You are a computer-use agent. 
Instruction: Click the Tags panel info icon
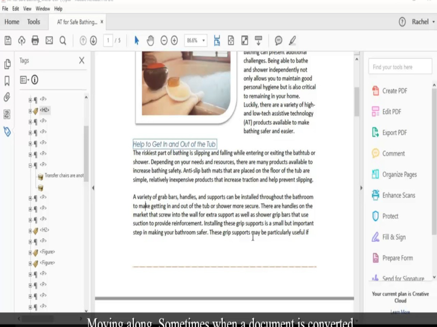[35, 80]
